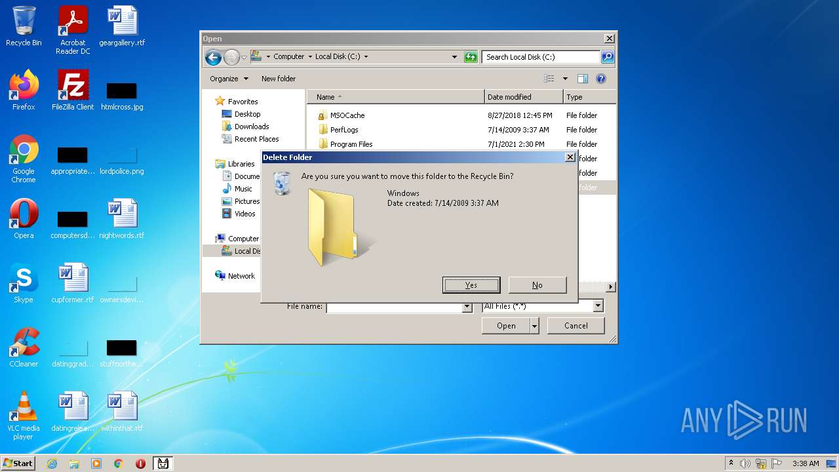Open Recycle Bin desktop icon
This screenshot has width=839, height=472.
pos(24,26)
